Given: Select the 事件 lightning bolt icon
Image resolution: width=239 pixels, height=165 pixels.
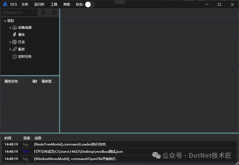Looking at the screenshot, I should pyautogui.click(x=15, y=35).
